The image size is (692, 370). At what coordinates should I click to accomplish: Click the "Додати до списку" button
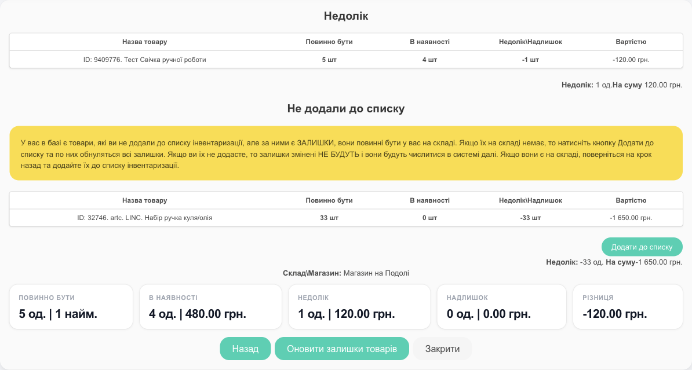pyautogui.click(x=642, y=247)
